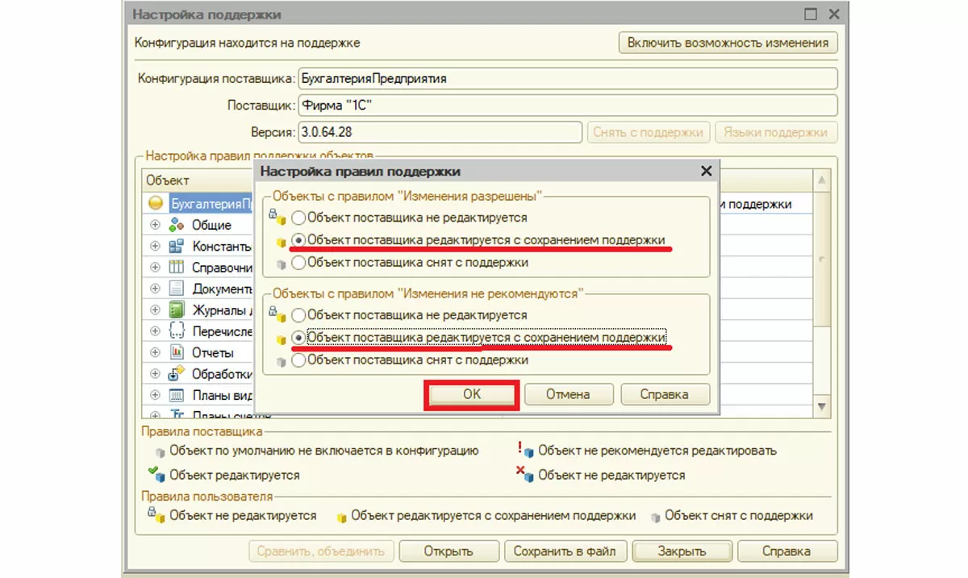Click the Планы видов icon
Image resolution: width=968 pixels, height=578 pixels.
(177, 395)
